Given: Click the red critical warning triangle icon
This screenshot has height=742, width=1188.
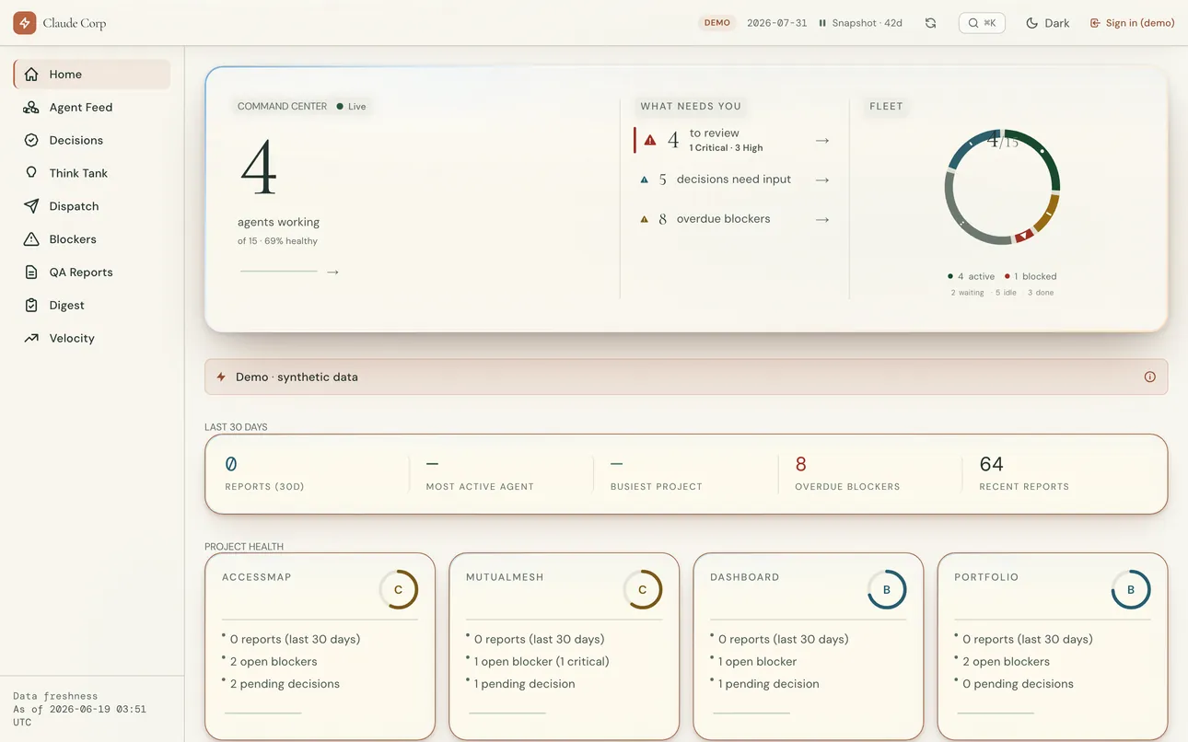Looking at the screenshot, I should [x=650, y=140].
